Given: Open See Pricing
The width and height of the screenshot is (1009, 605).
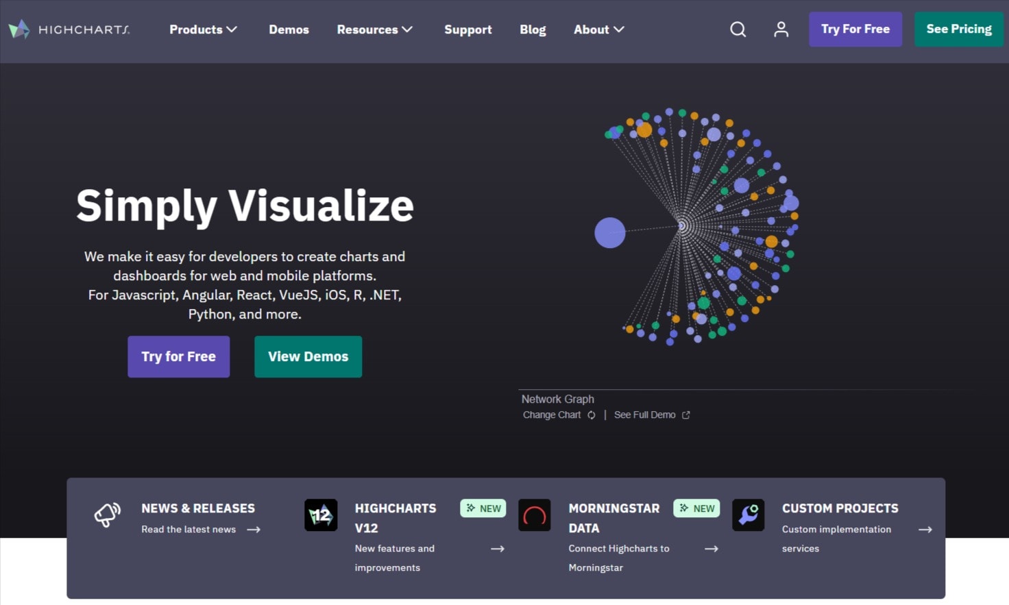Looking at the screenshot, I should point(958,29).
